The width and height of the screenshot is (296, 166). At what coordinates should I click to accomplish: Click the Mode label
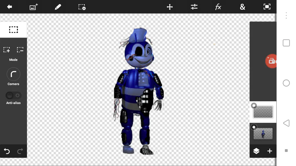coord(13,60)
